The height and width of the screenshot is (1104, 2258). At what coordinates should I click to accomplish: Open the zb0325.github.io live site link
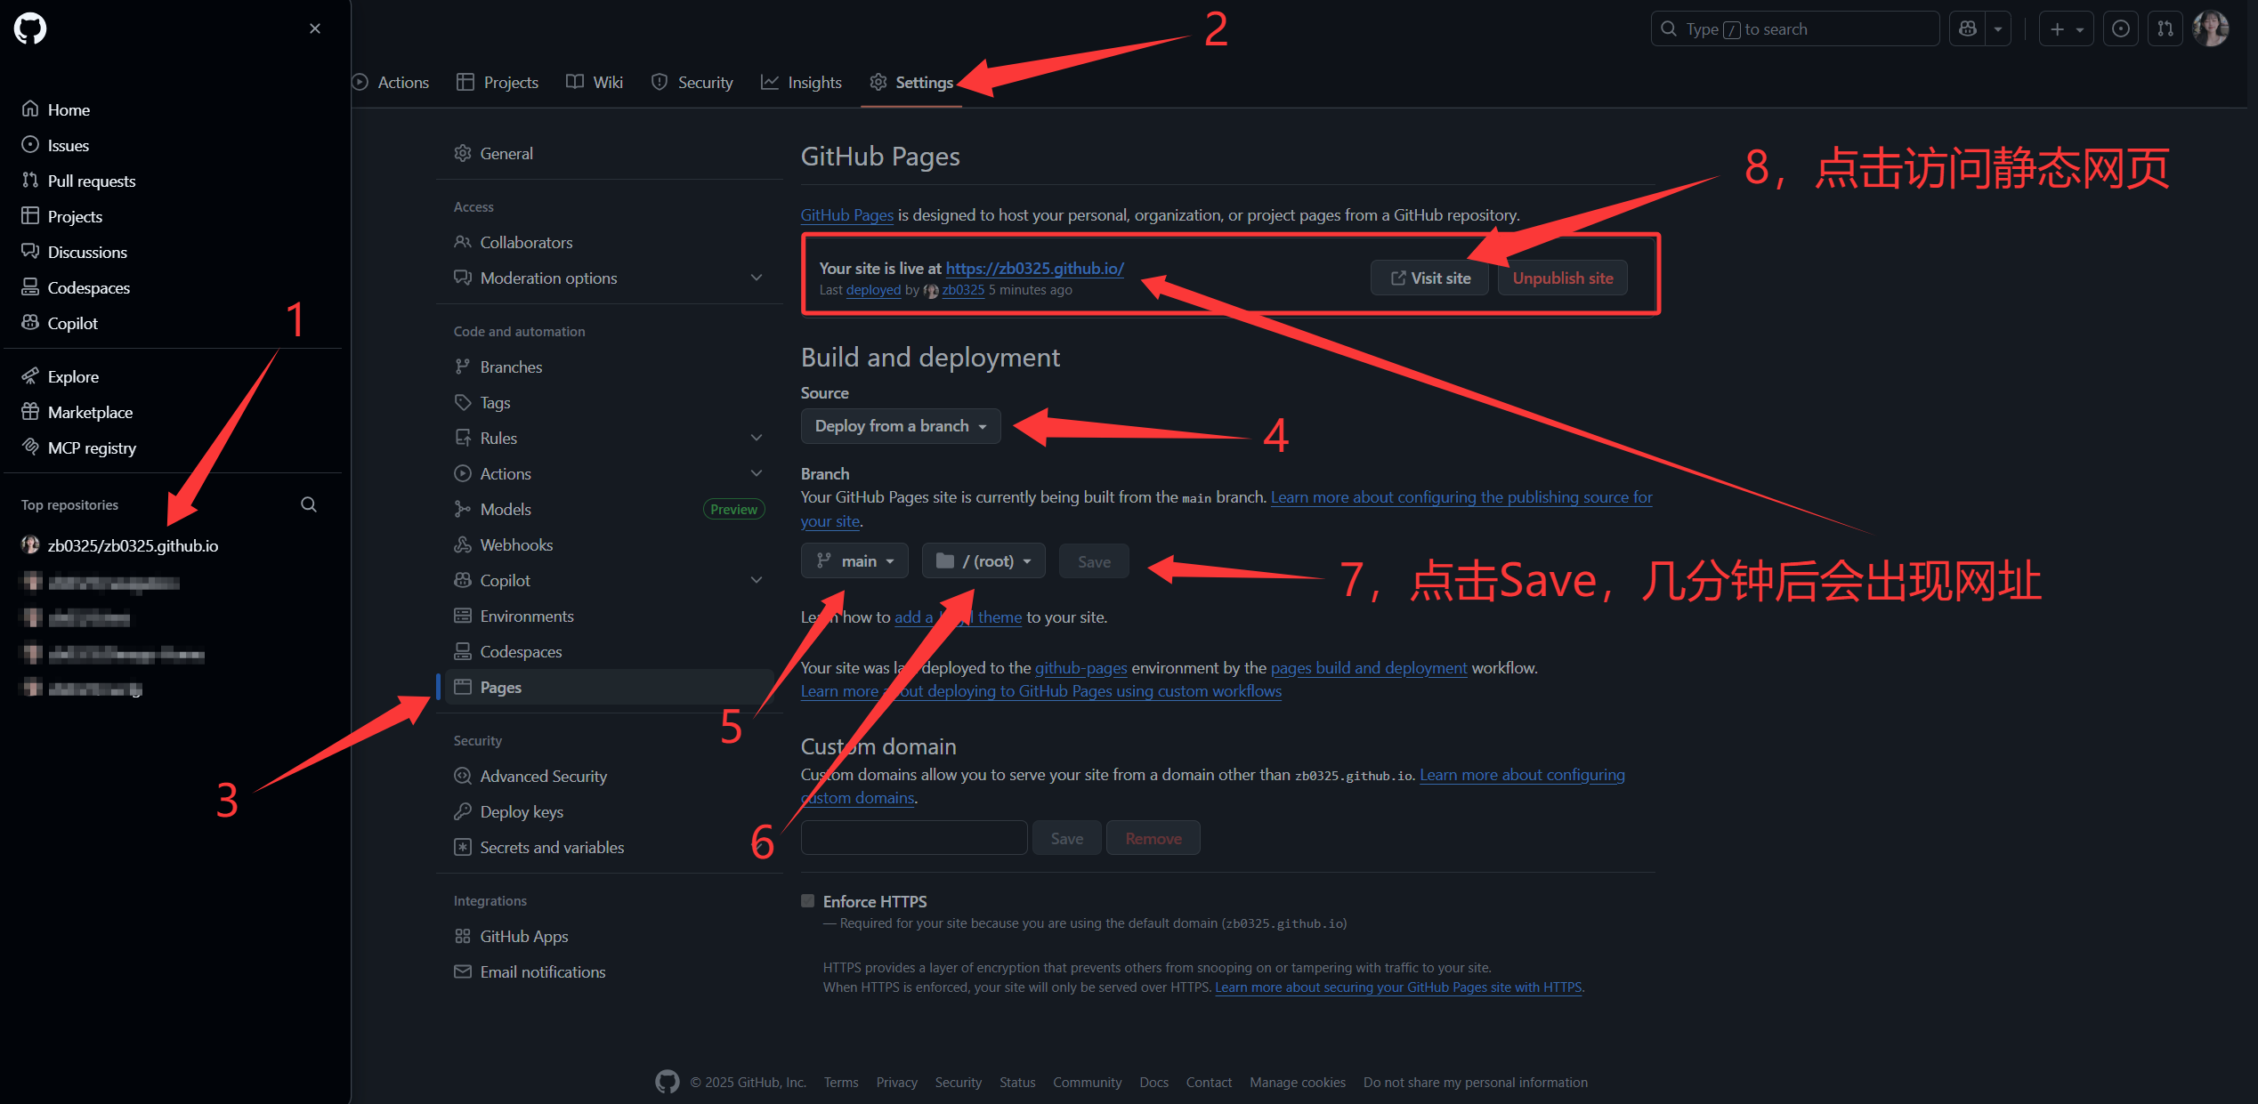1034,268
